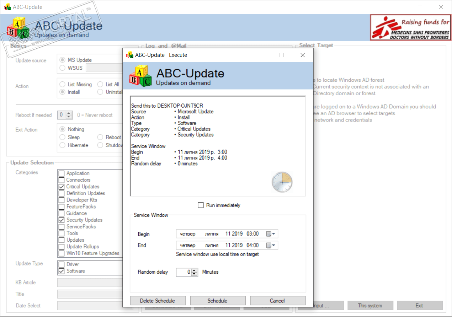This screenshot has width=452, height=317.
Task: Check the FeaturePacks category
Action: 62,207
